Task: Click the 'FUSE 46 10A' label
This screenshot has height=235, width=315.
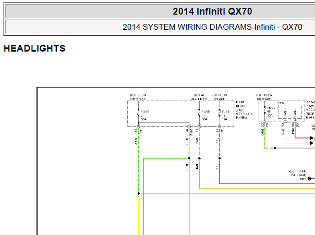Action: [x=271, y=112]
